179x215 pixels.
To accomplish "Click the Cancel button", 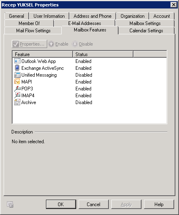I will point(94,204).
